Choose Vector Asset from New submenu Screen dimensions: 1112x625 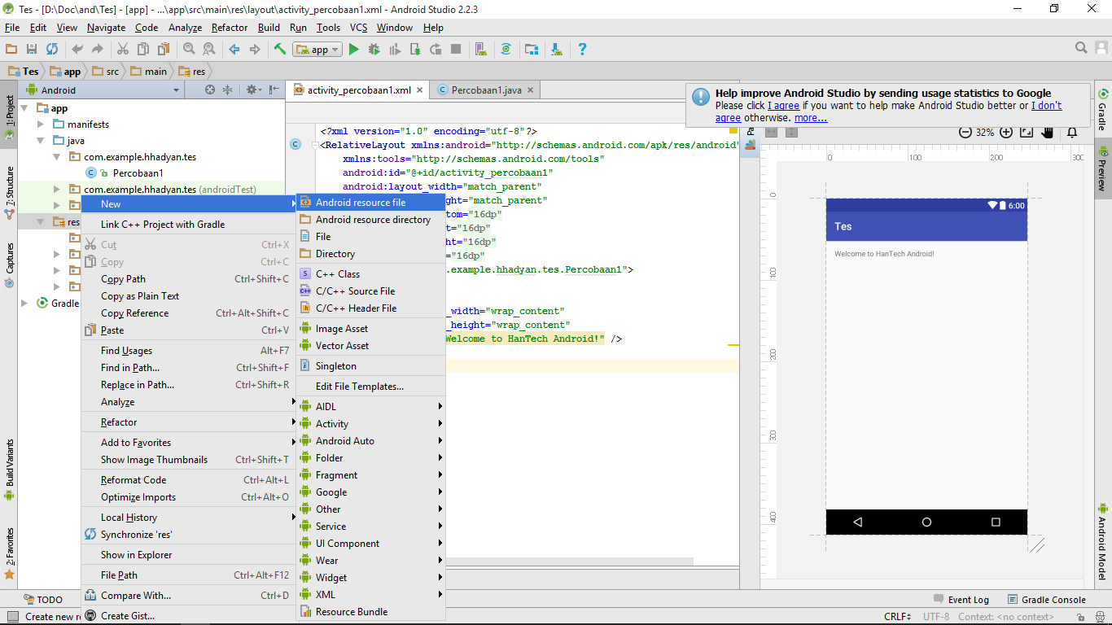pyautogui.click(x=370, y=345)
